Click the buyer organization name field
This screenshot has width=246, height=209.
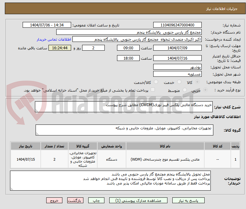[x=129, y=32]
